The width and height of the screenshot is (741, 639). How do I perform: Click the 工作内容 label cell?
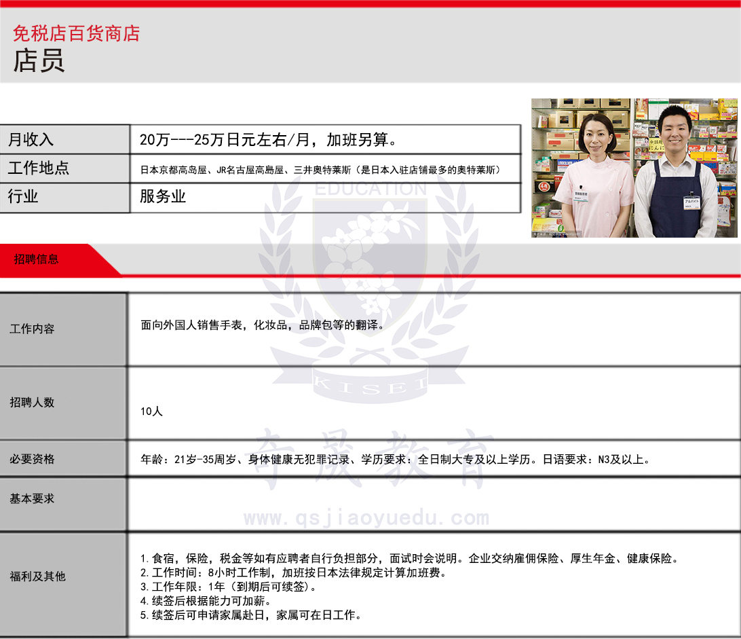(63, 329)
